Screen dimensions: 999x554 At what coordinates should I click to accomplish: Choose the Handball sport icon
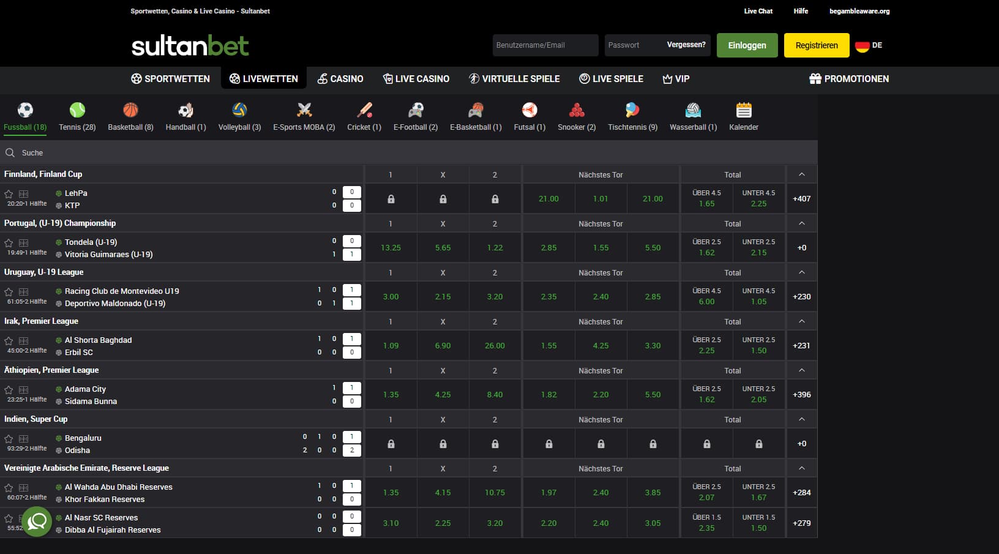185,110
